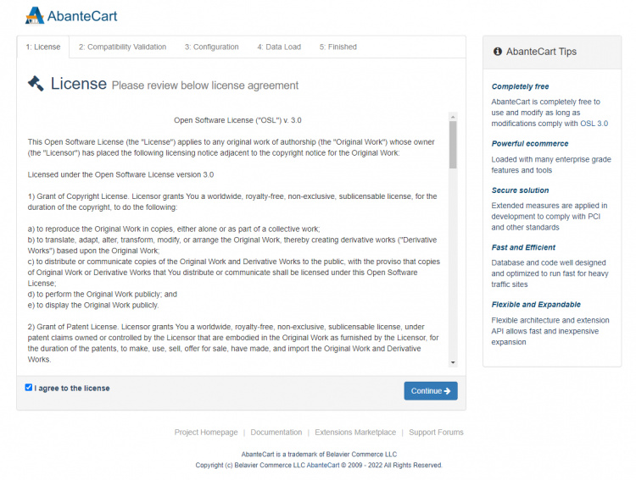Select the '1: License' tab
Image resolution: width=636 pixels, height=480 pixels.
42,47
